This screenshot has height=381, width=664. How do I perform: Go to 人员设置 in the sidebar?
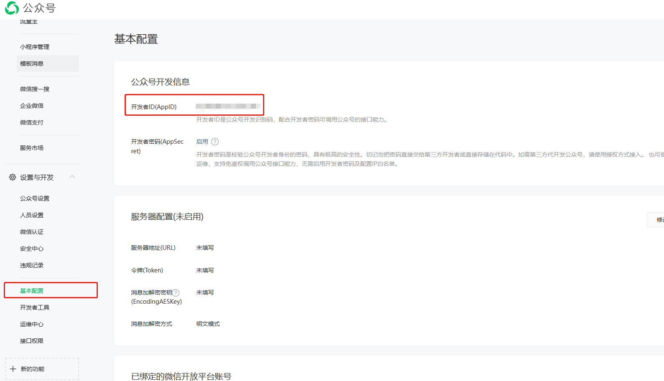coord(32,215)
